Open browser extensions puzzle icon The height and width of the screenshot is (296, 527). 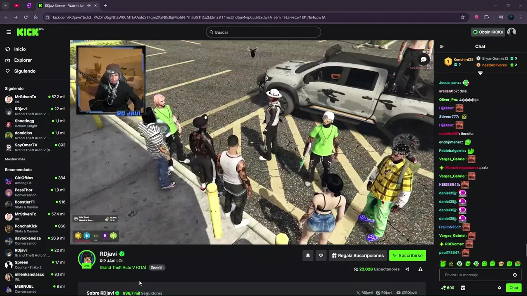pos(487,17)
